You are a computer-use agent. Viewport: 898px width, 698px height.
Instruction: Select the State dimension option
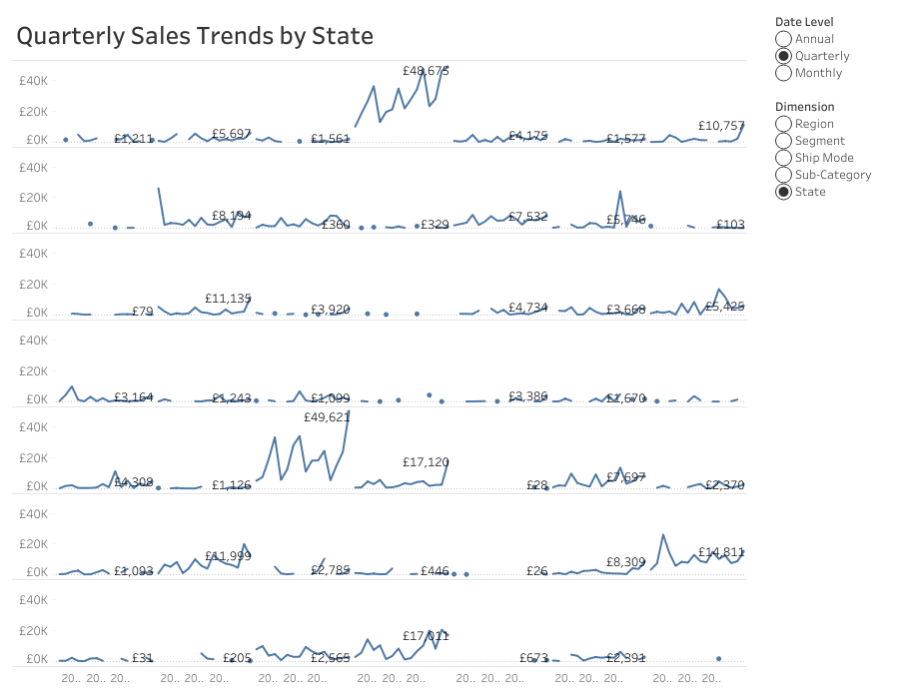784,192
